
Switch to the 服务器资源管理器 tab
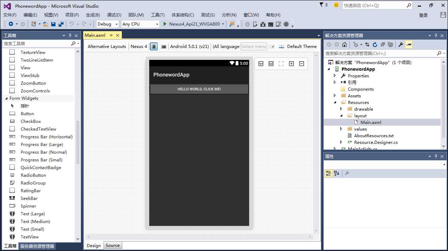[37, 246]
